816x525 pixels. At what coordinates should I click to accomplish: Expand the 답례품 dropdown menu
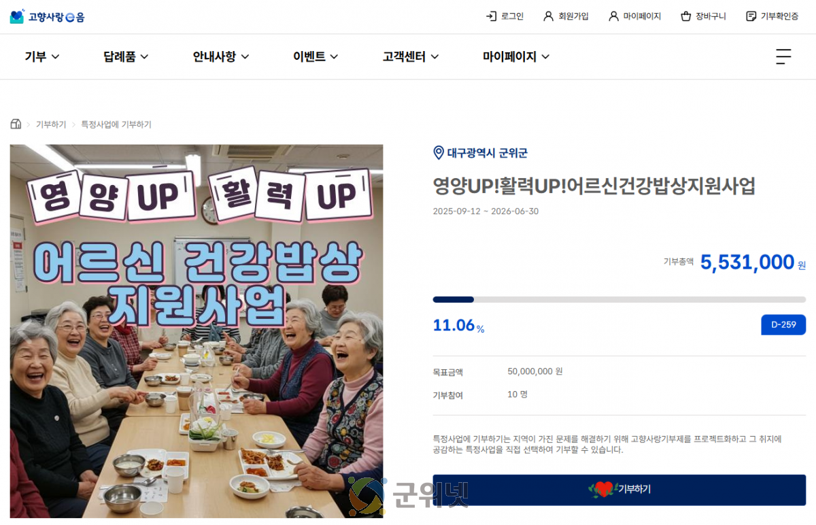click(126, 56)
